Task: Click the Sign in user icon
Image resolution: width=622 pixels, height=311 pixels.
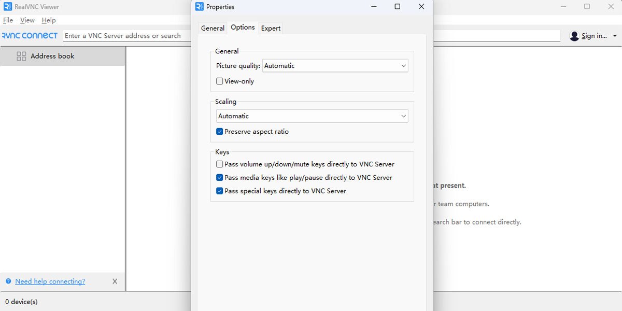Action: point(574,36)
